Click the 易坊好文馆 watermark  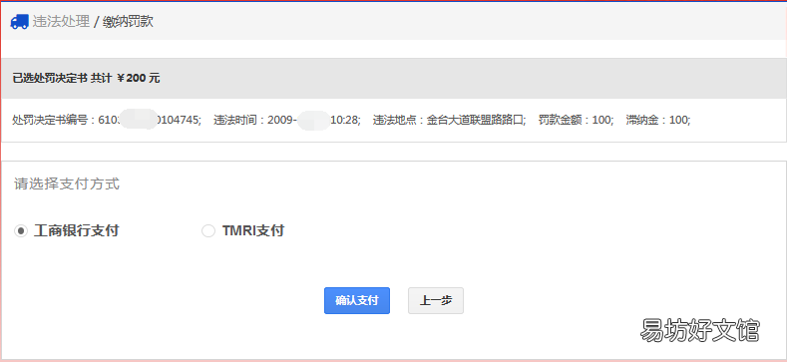700,330
